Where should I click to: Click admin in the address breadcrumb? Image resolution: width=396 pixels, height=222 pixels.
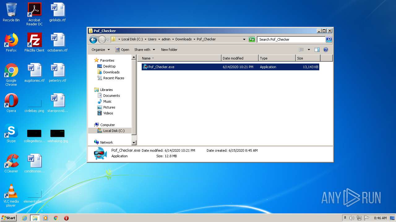[x=166, y=39]
